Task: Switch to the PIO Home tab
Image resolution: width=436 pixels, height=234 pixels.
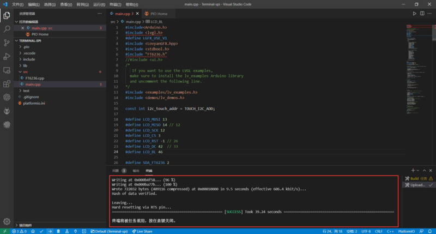Action: 156,13
